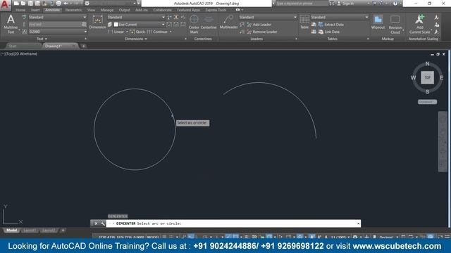451x253 pixels.
Task: Click North on ViewCube compass
Action: tap(428, 64)
